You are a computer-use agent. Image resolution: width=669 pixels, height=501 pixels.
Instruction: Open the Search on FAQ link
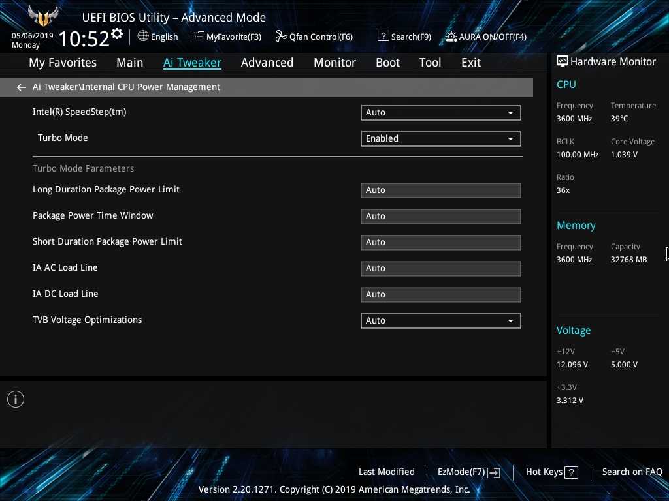pos(632,472)
